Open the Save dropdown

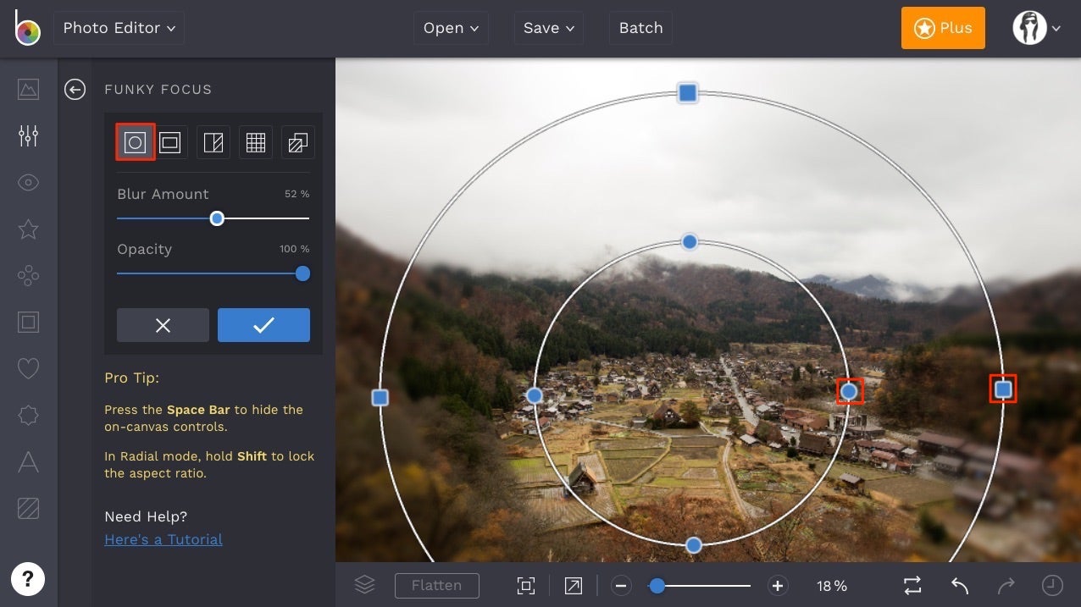(x=548, y=27)
